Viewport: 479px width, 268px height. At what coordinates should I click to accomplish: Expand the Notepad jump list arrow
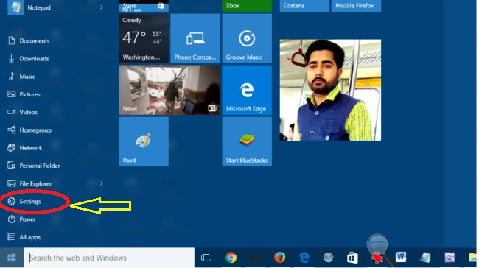click(x=102, y=7)
